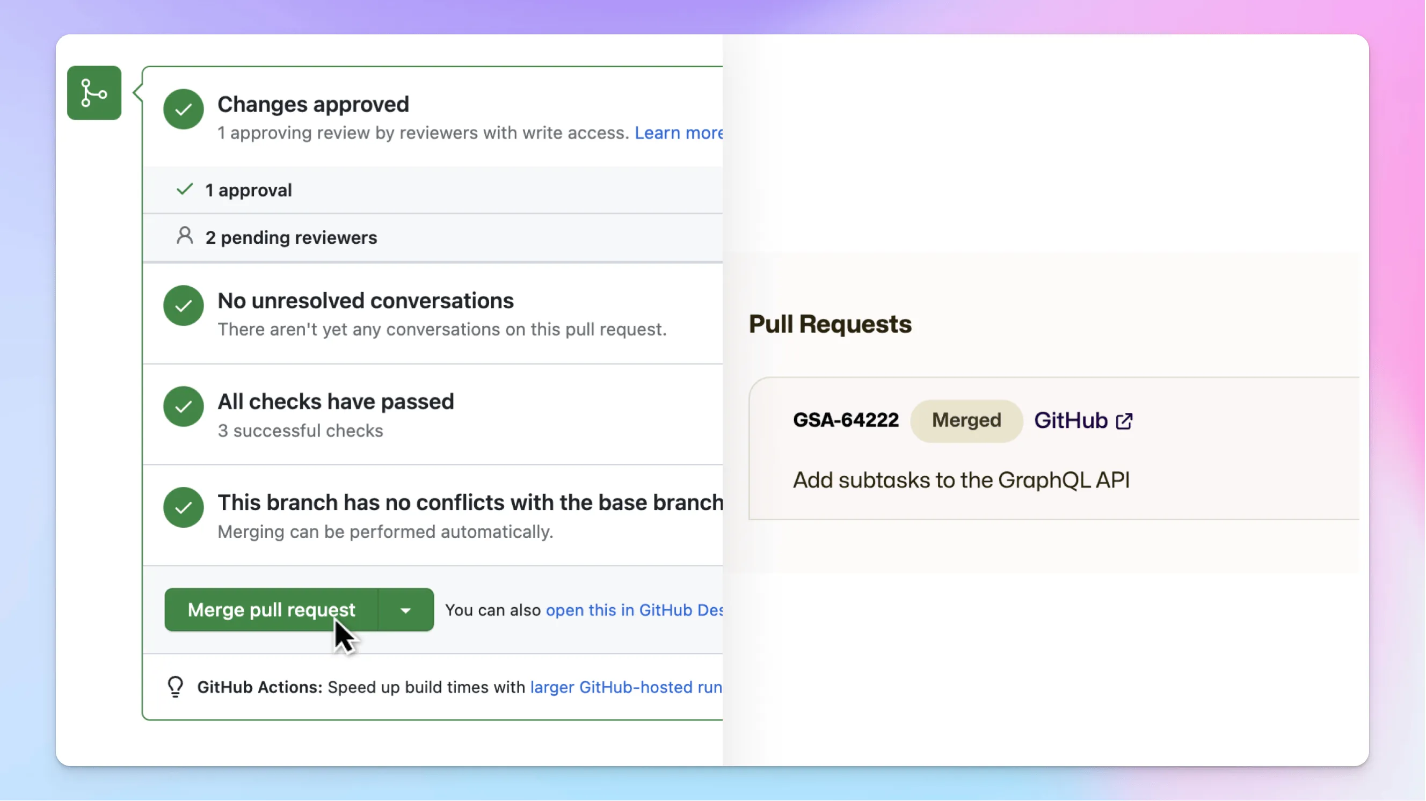Viewport: 1426px width, 801px height.
Task: Click the GitHub Actions lightbulb icon
Action: pyautogui.click(x=176, y=687)
